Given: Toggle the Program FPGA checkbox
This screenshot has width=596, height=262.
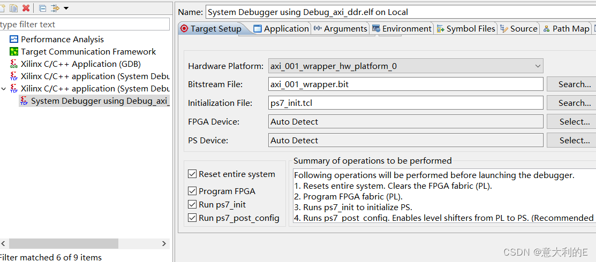Looking at the screenshot, I should tap(192, 191).
